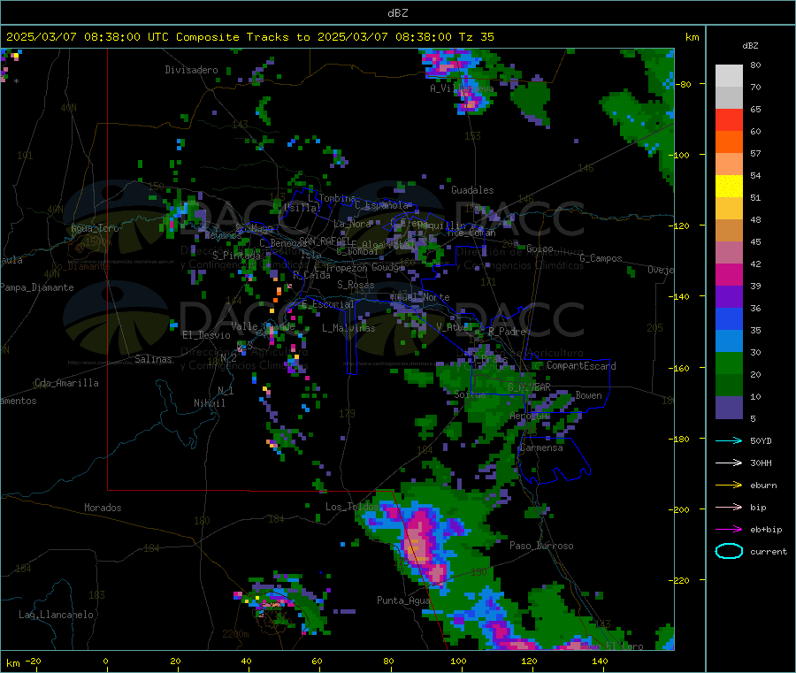Click the '50YD' legend label

point(761,440)
